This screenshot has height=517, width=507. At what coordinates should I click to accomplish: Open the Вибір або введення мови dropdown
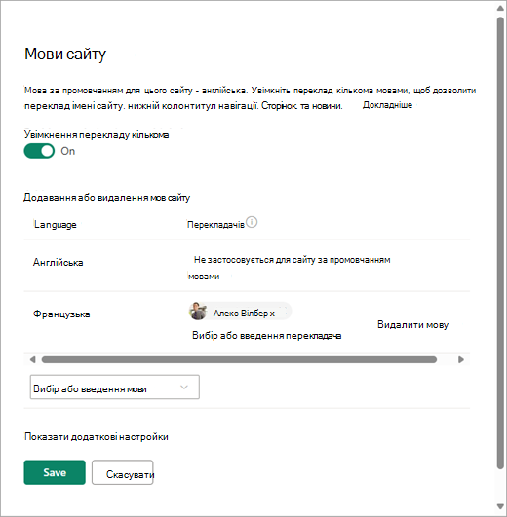(114, 388)
